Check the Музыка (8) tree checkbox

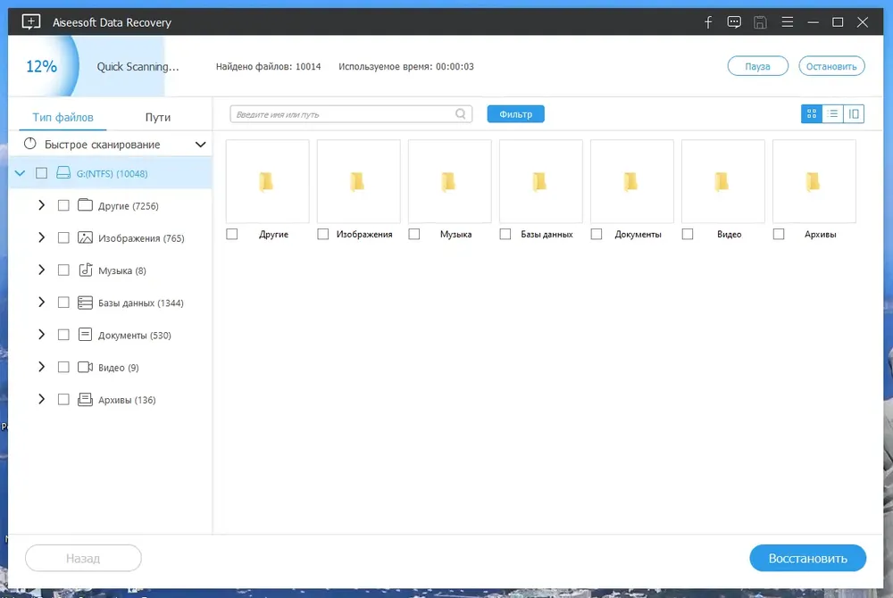(63, 270)
